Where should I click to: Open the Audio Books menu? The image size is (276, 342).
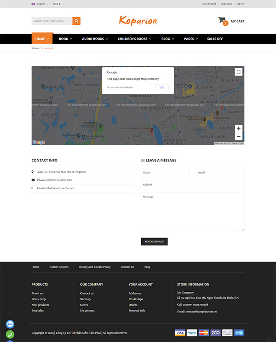(x=95, y=39)
